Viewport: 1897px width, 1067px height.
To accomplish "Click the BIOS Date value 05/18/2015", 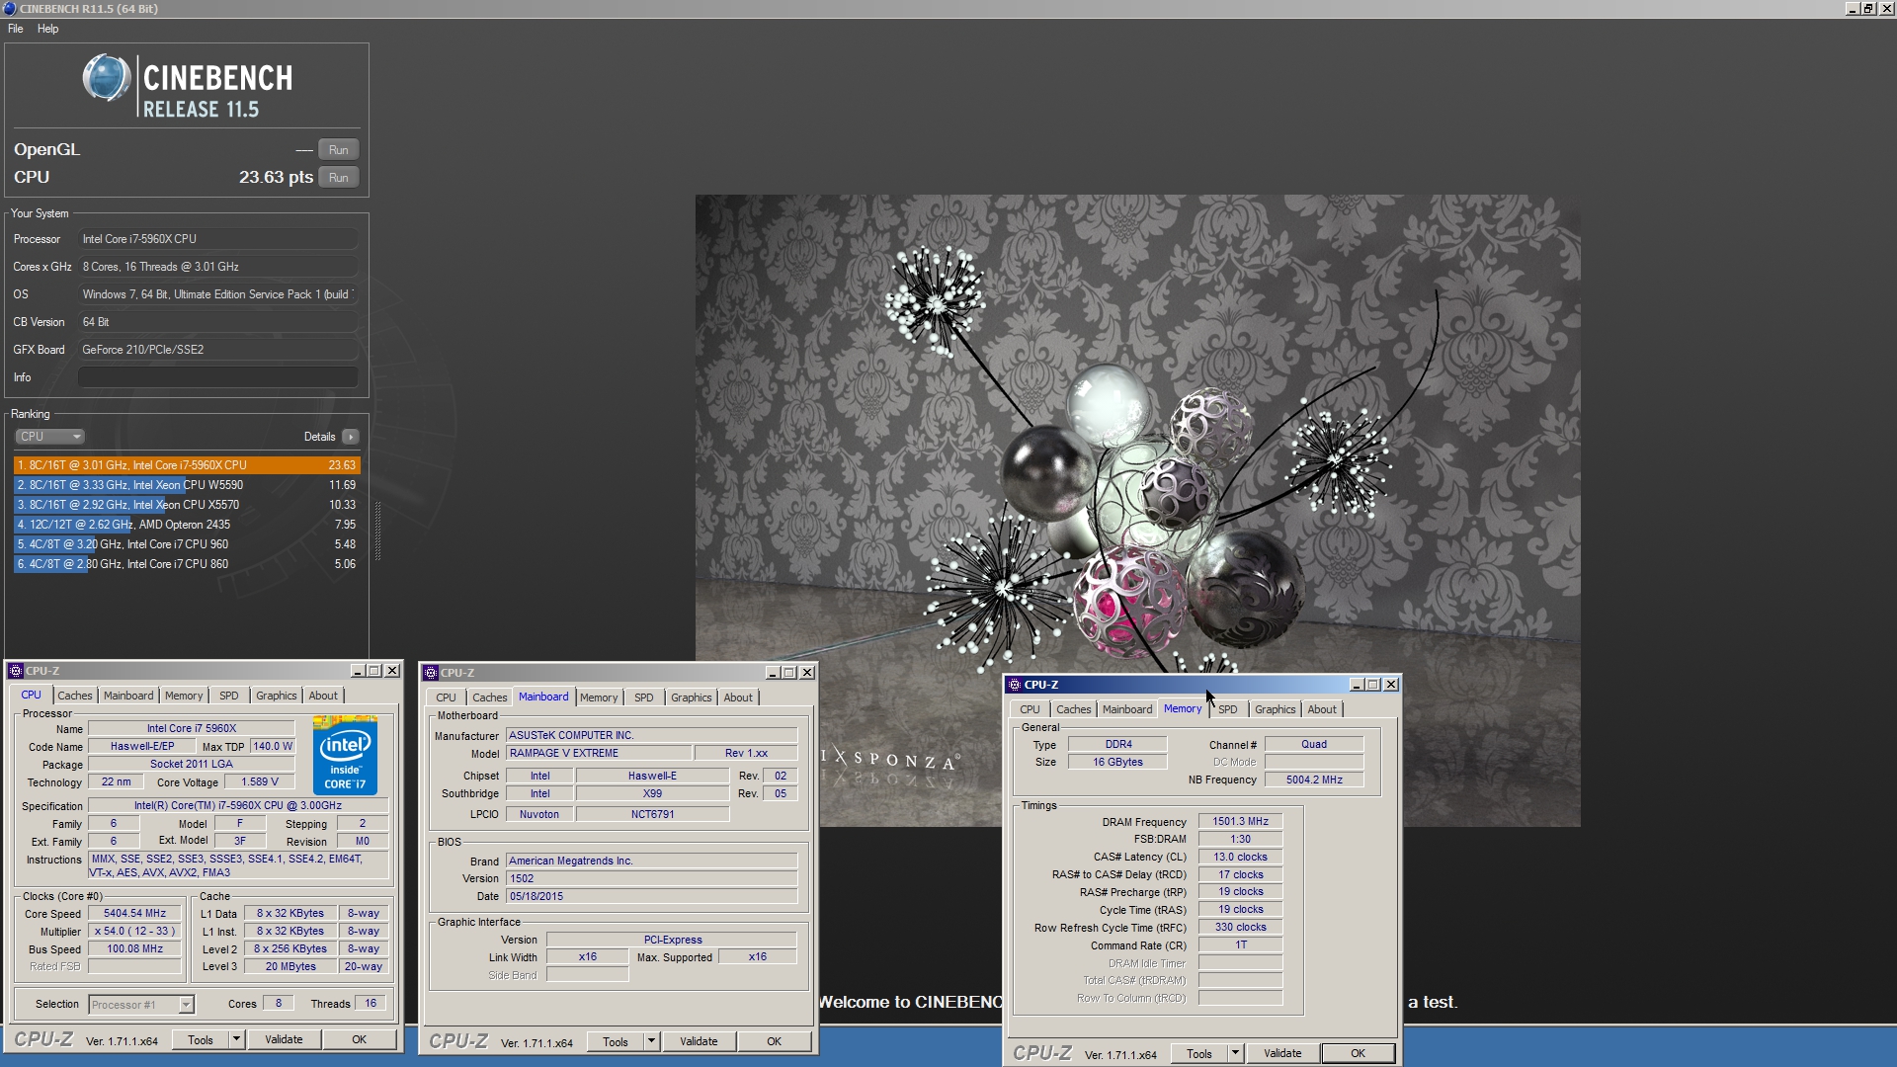I will (x=651, y=897).
